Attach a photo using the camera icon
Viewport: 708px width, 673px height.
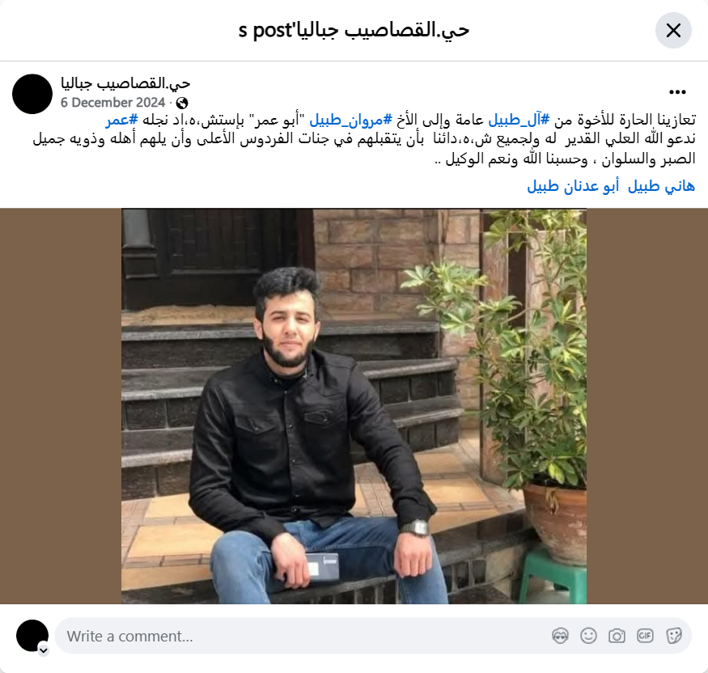[x=617, y=636]
